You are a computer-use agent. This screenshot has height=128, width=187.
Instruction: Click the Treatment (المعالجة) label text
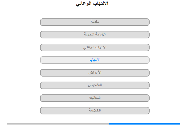coord(95,98)
